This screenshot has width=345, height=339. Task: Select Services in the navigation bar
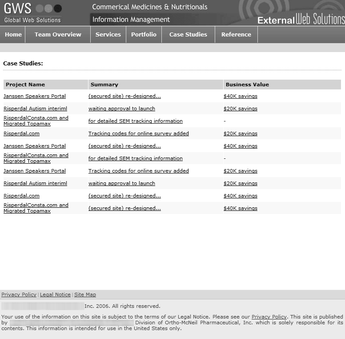pos(108,35)
